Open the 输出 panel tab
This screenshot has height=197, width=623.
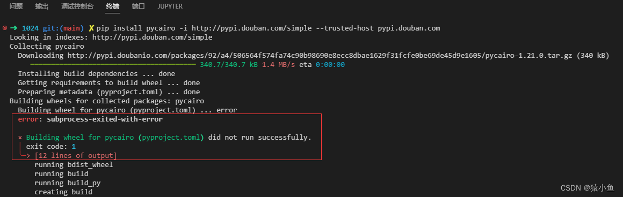tap(42, 6)
